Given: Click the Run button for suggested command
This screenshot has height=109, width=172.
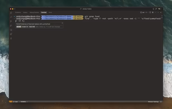Looking at the screenshot, I should [x=19, y=27].
